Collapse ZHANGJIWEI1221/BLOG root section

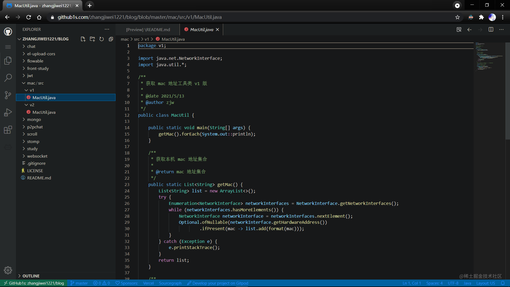pos(45,39)
